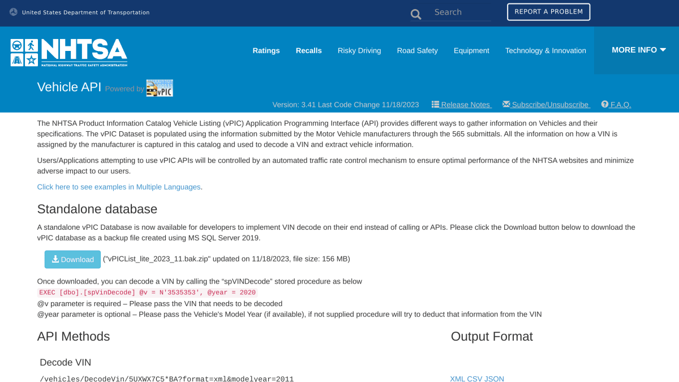Select JSON output format for Decode VIN

click(x=494, y=379)
